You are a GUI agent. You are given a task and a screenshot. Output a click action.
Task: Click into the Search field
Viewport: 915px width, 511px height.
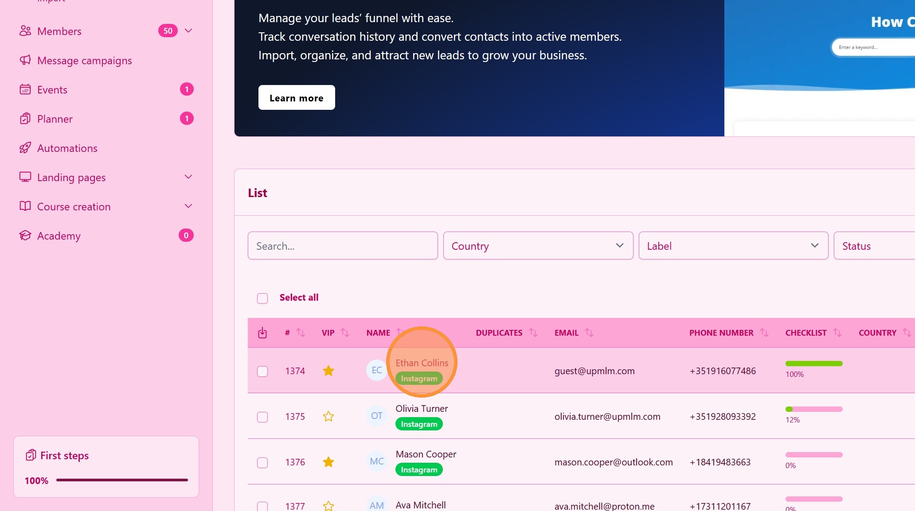coord(343,246)
